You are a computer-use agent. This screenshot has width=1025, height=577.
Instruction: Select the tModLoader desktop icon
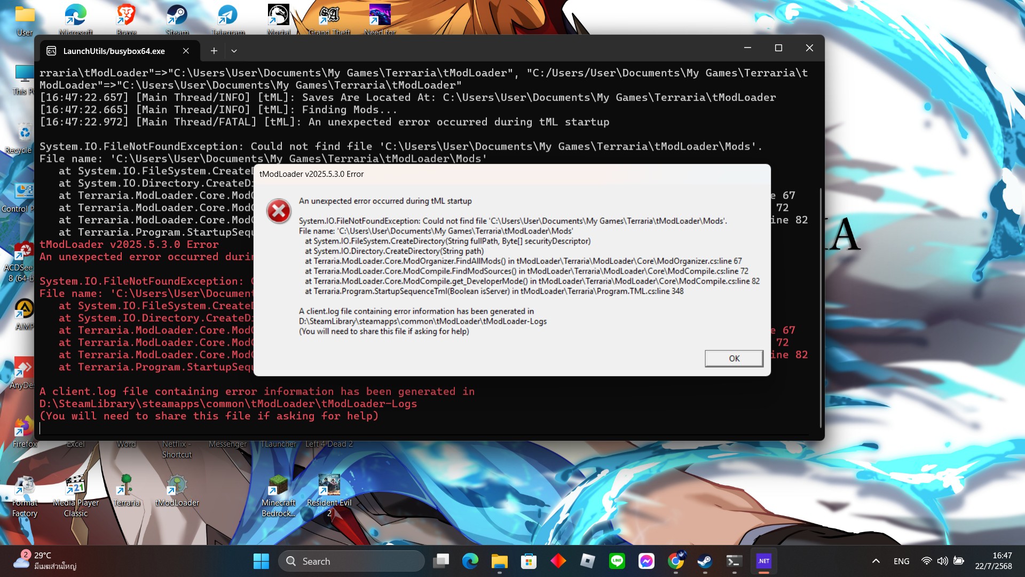(x=177, y=491)
